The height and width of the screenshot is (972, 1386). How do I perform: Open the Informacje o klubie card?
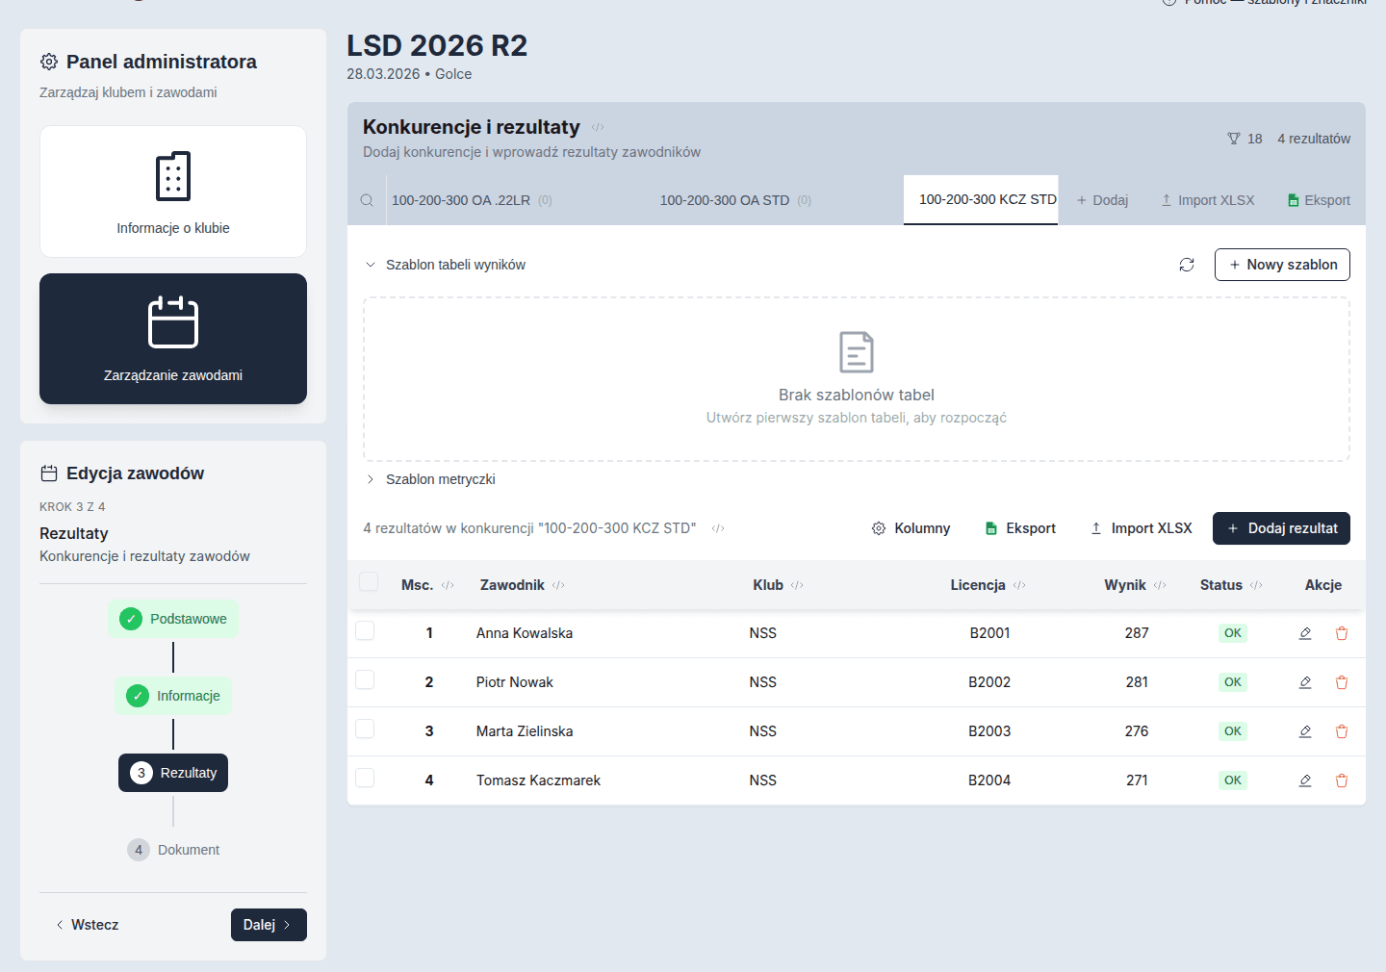point(173,192)
